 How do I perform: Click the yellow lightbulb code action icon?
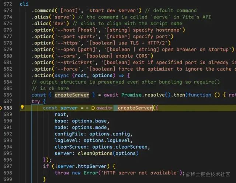[22, 107]
